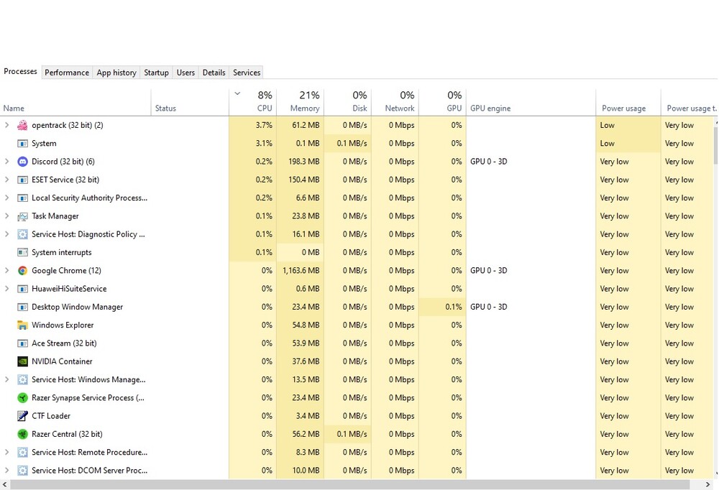Sort by the Network column header
This screenshot has height=490, width=719.
[x=395, y=102]
